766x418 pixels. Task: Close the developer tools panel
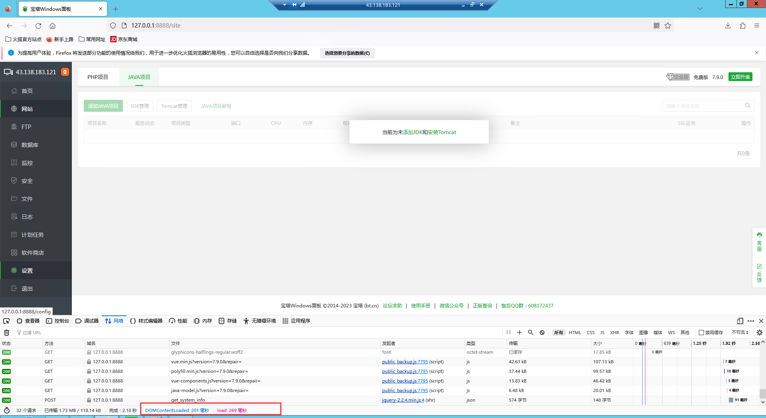point(761,321)
